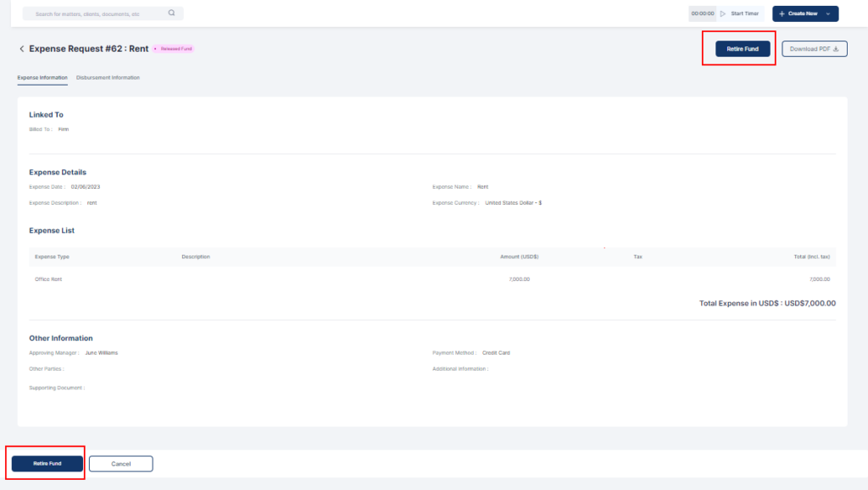The width and height of the screenshot is (868, 490).
Task: Click Retire Fund next to Download PDF
Action: pos(743,49)
